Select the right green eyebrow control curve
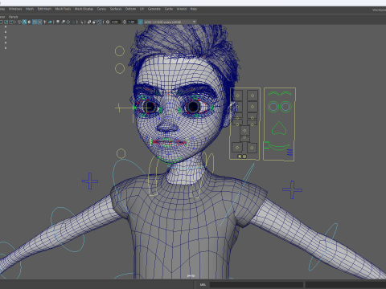 click(286, 94)
